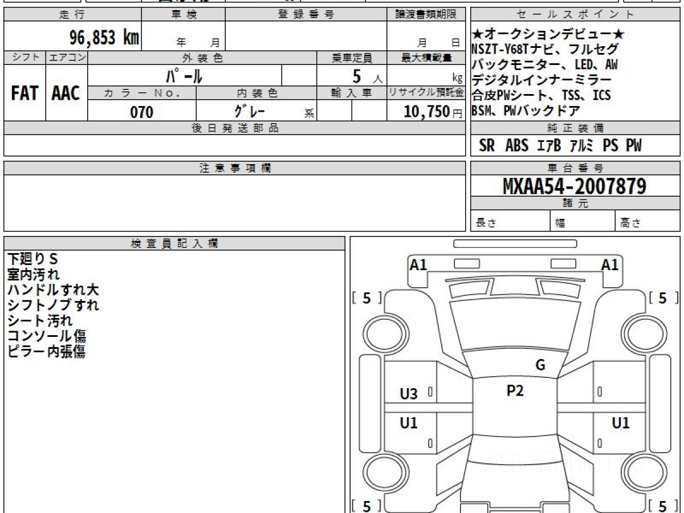Select the 登録番号 header
The height and width of the screenshot is (513, 684).
tap(306, 15)
